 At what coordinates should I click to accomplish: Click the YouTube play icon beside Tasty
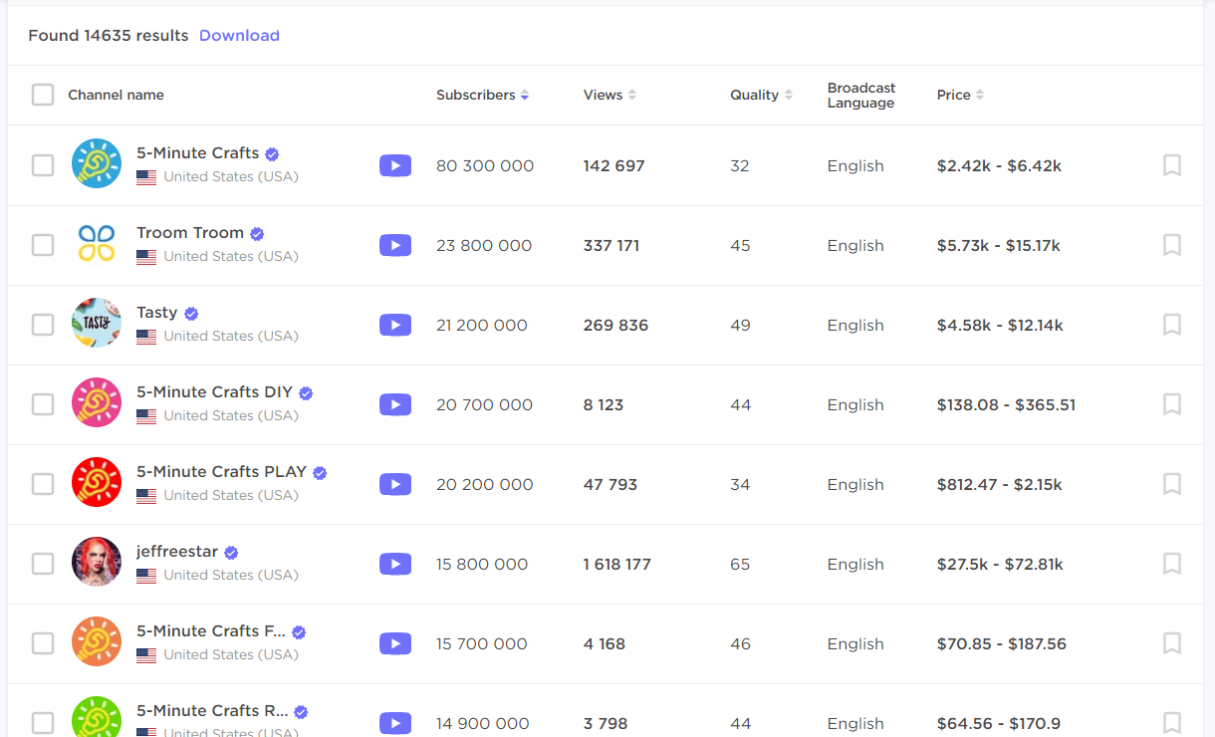point(395,325)
